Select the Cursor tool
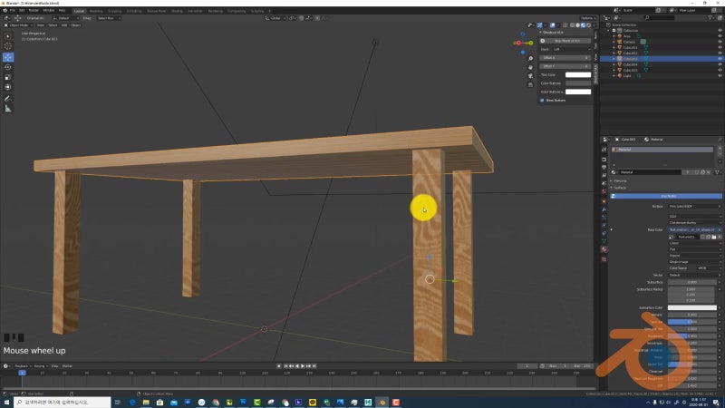Viewport: 725px width, 408px height. coord(8,46)
